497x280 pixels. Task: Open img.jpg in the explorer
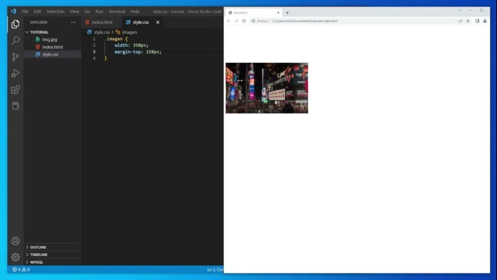(x=50, y=40)
